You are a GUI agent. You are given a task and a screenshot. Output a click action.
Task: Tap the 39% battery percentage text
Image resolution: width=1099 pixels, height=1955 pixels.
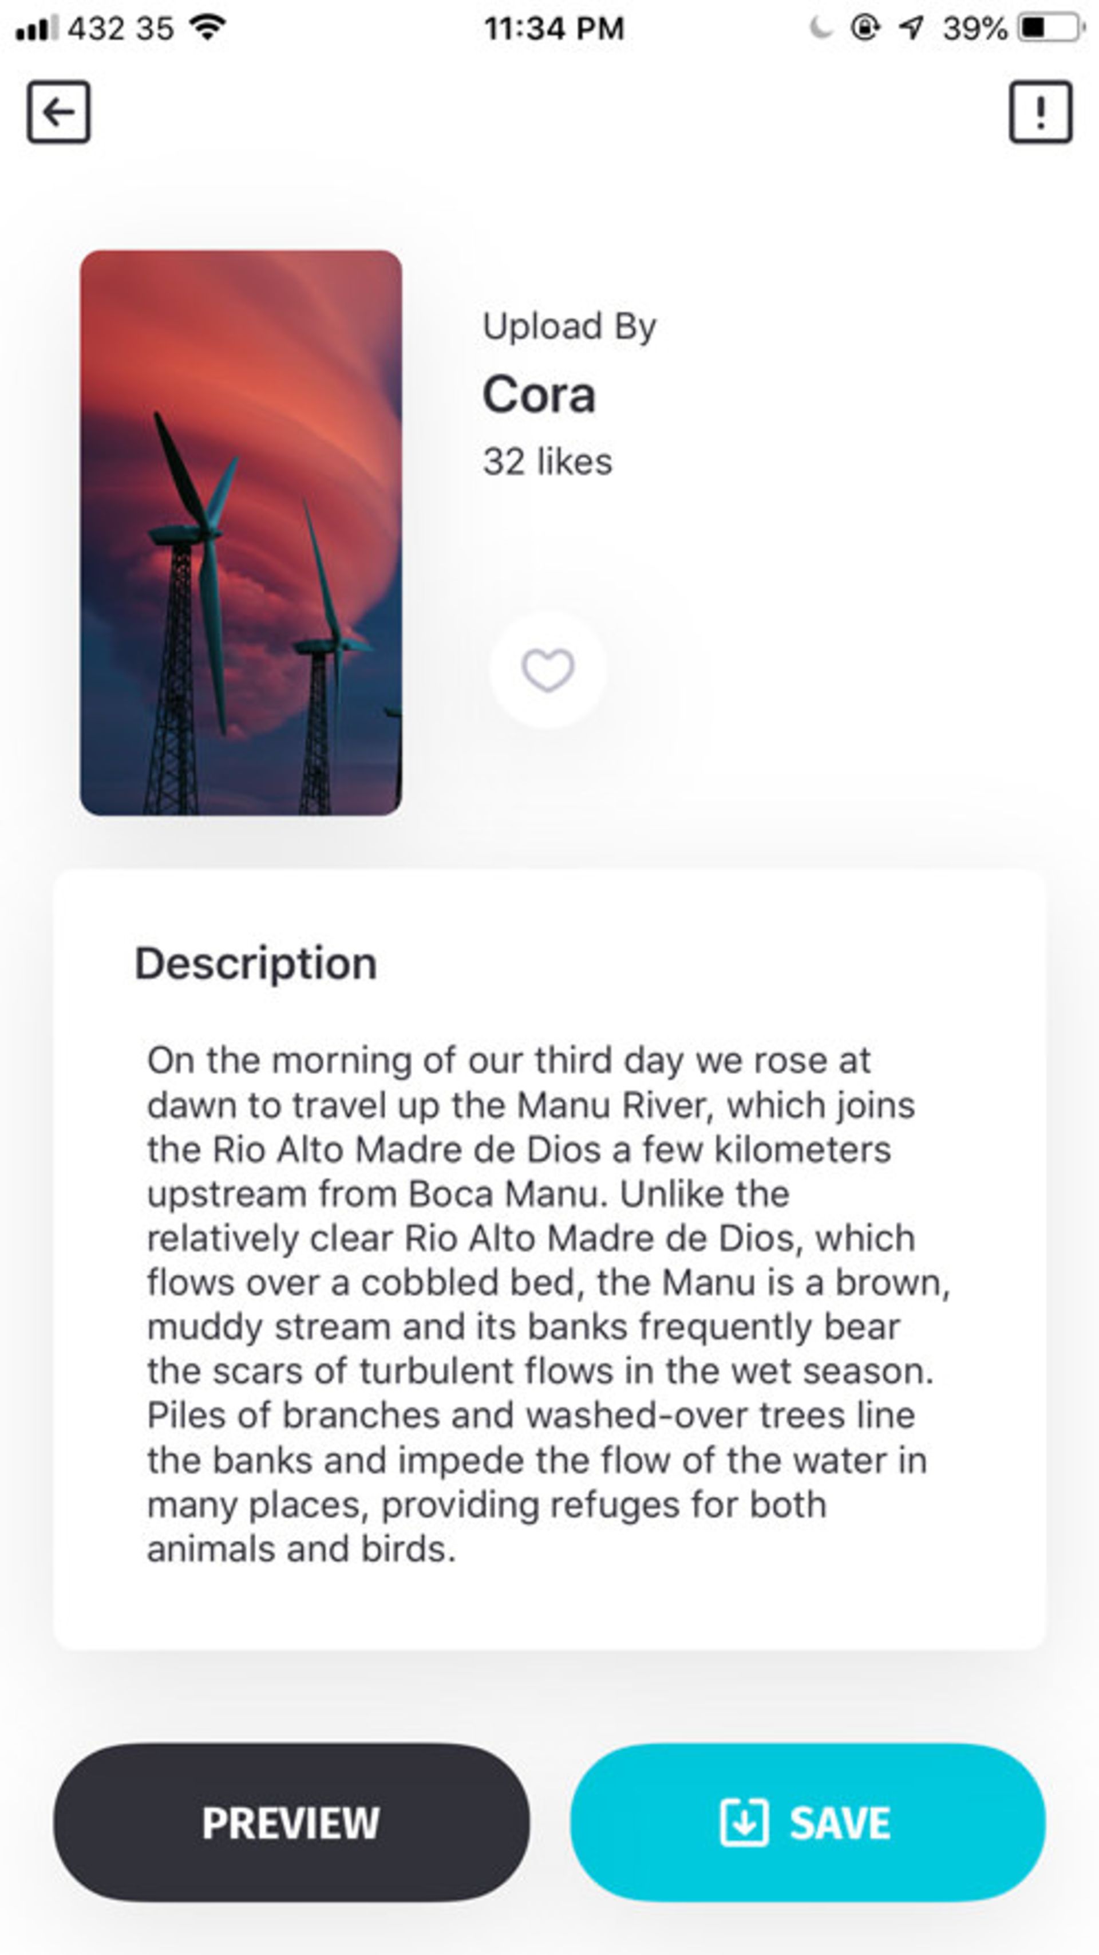click(x=975, y=29)
